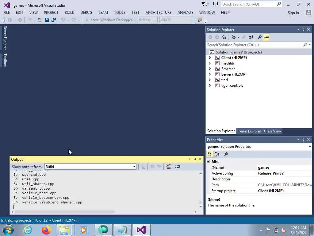This screenshot has height=236, width=314.
Task: Switch to the Team Explorer tab
Action: coord(249,131)
